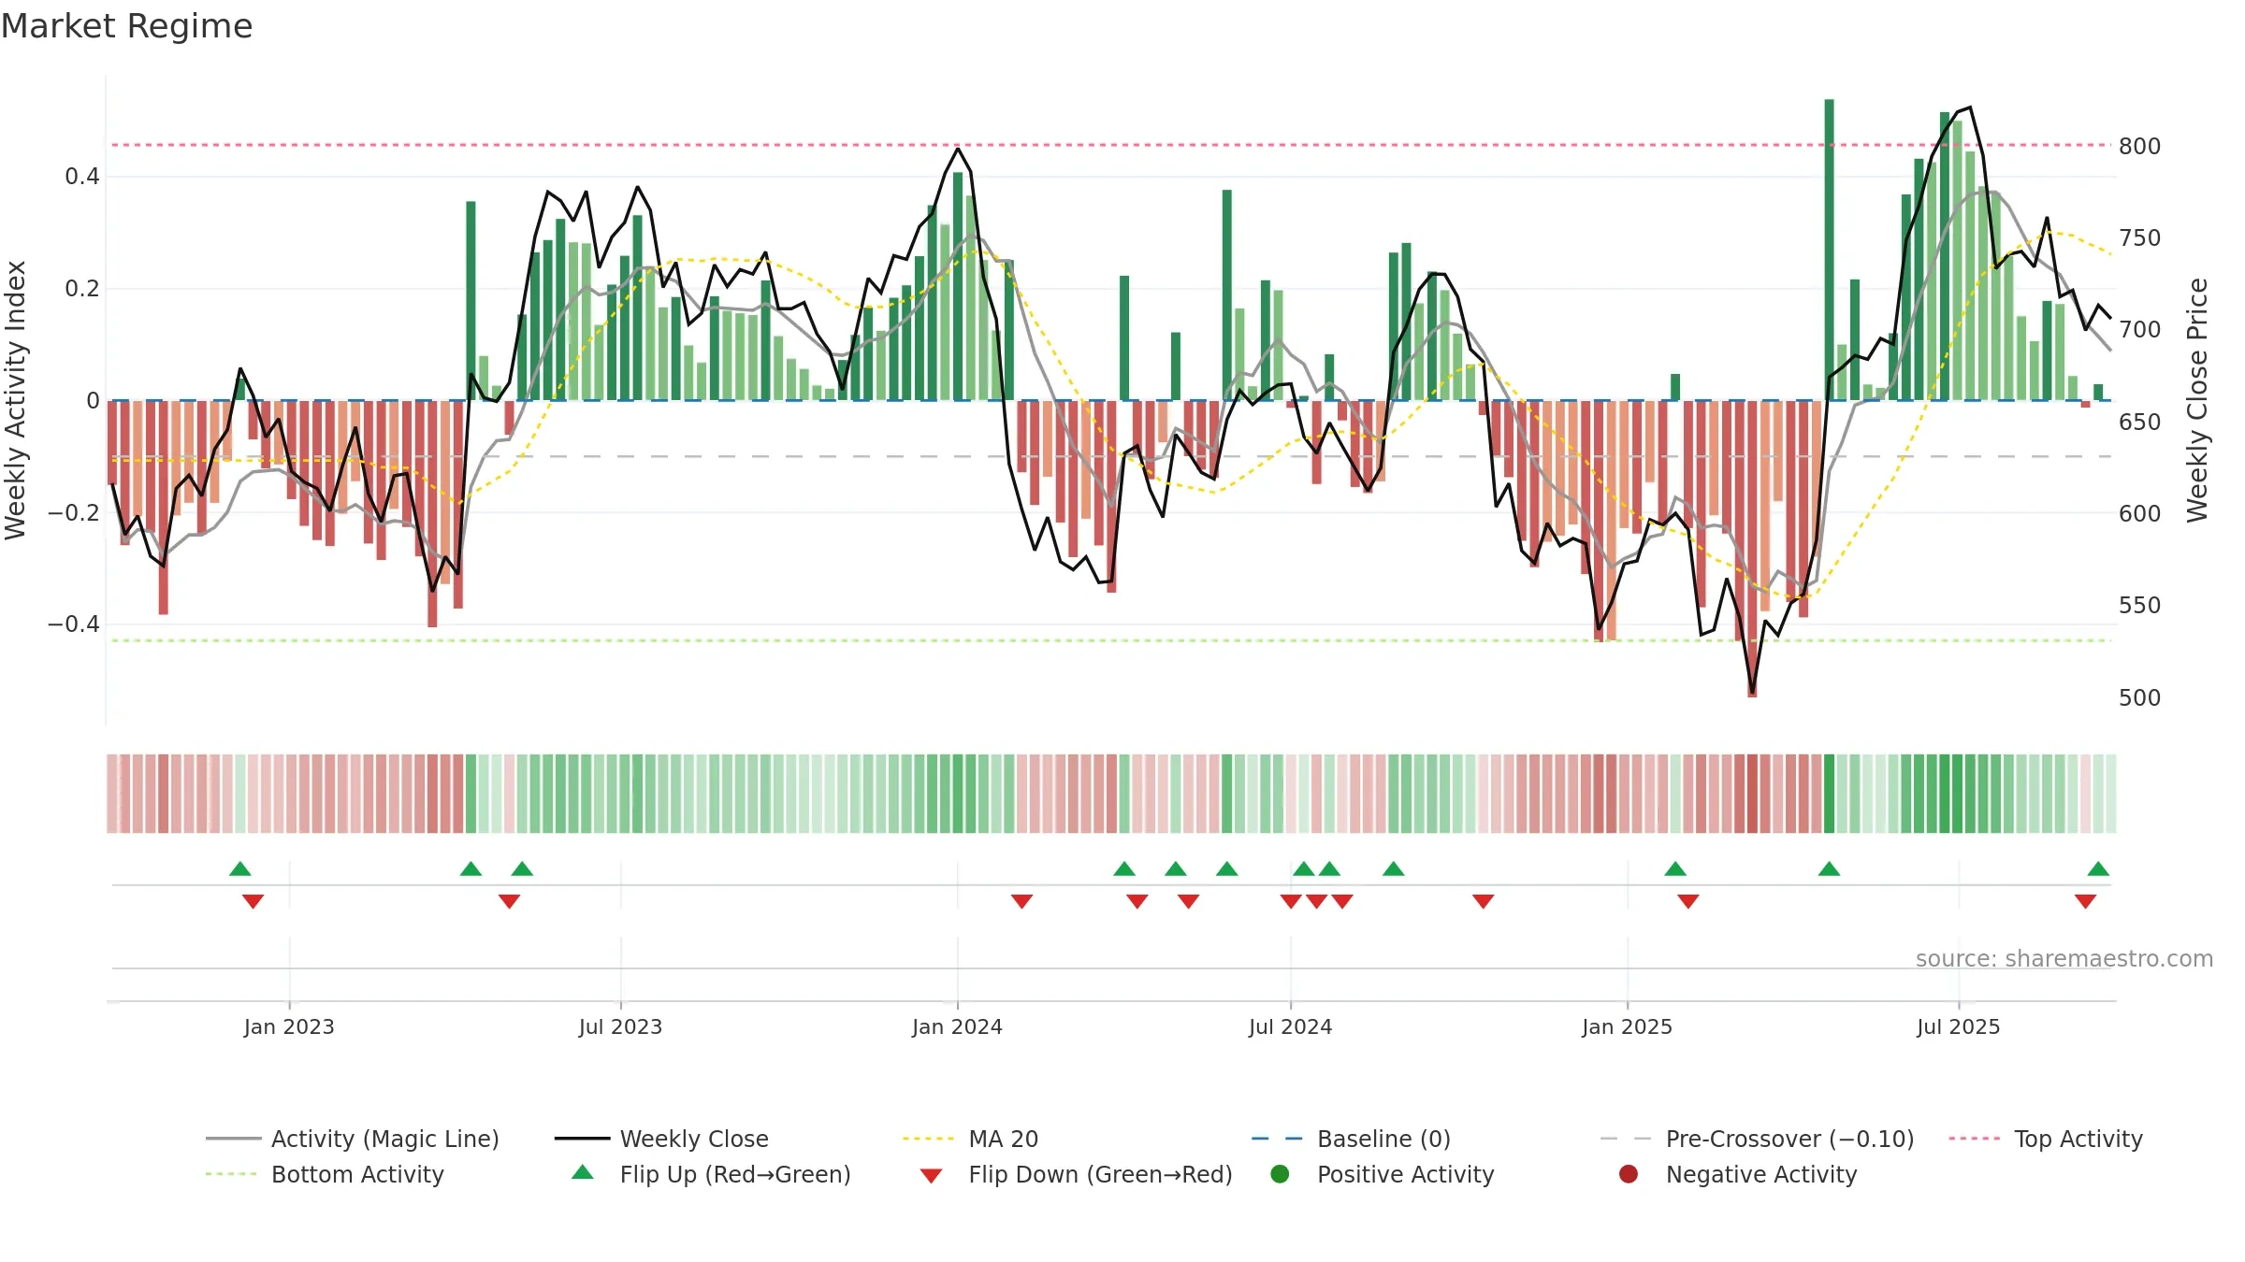Click the 750 price tick on right axis
This screenshot has height=1262, width=2245.
(x=2140, y=238)
